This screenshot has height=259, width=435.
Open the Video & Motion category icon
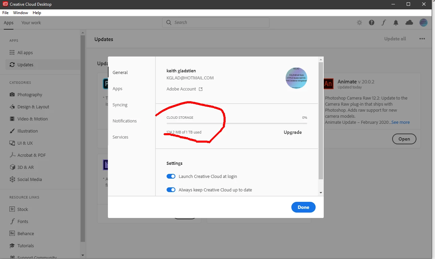[12, 119]
